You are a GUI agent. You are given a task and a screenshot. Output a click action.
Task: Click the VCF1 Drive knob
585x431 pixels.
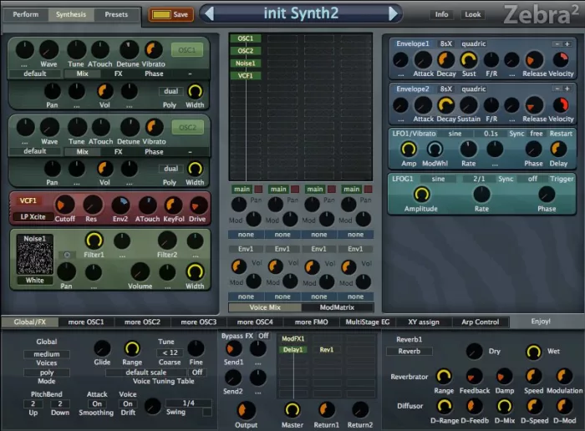click(x=199, y=205)
